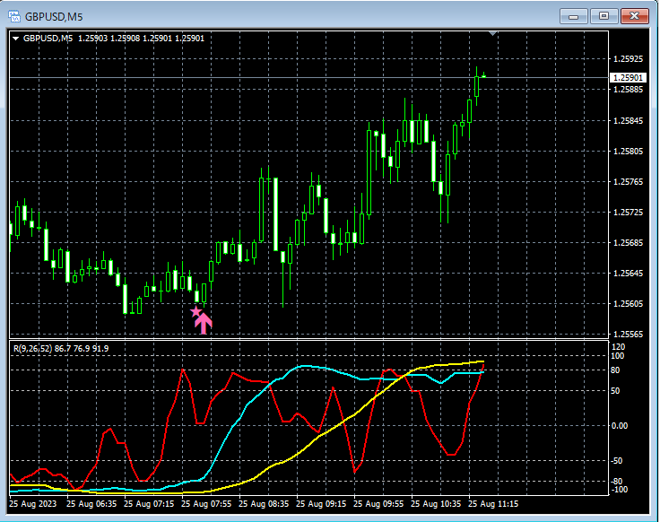Click the 25 Aug 06:35 time label
Screen dimensions: 660x522
91,504
